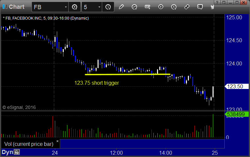The width and height of the screenshot is (250, 157).
Task: Click the 123.75 short trigger annotation
Action: tap(97, 83)
